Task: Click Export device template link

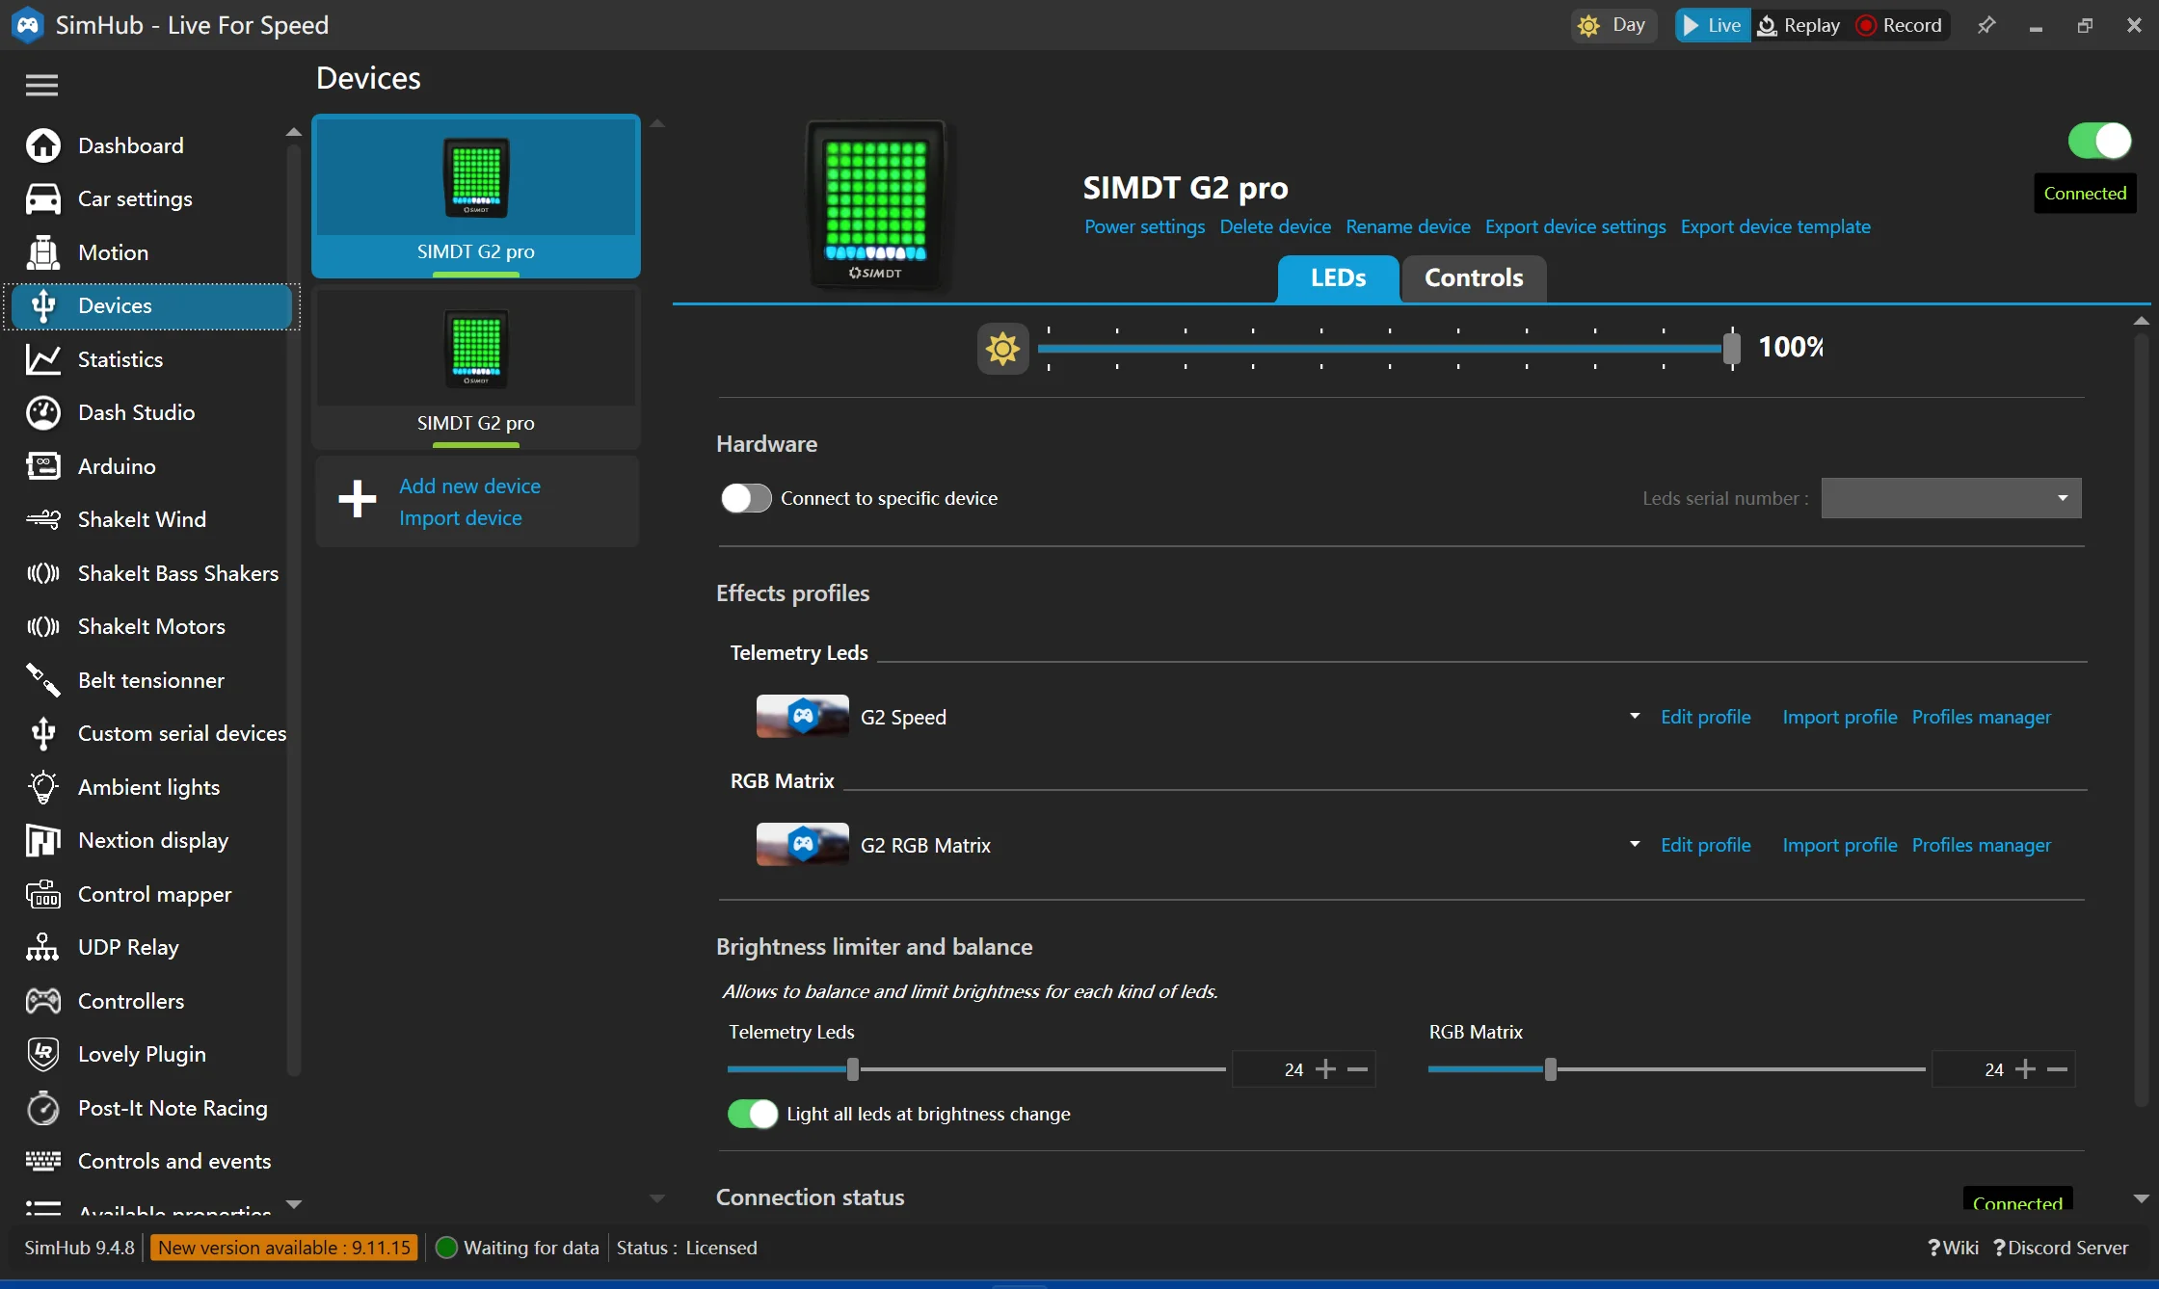Action: (x=1775, y=226)
